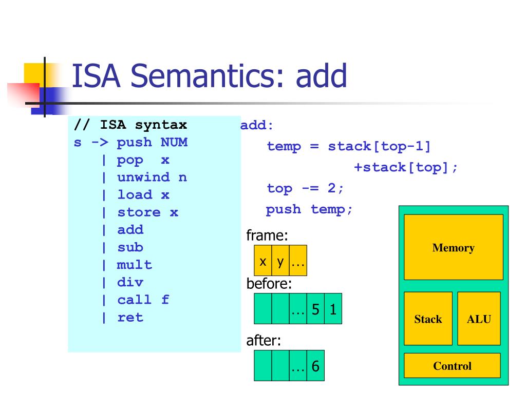Image resolution: width=526 pixels, height=394 pixels.
Task: Click the 'push temp;' code line
Action: click(309, 209)
